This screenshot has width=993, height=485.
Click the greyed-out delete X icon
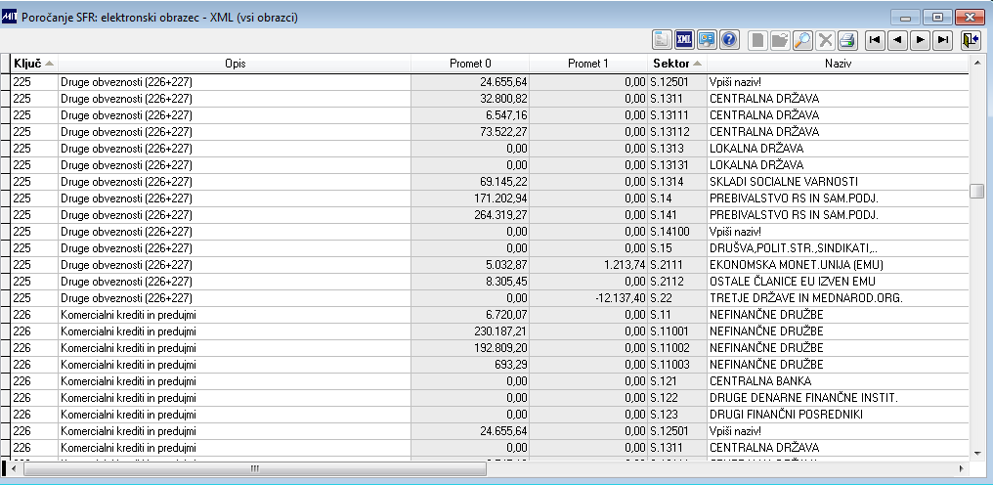pos(825,40)
